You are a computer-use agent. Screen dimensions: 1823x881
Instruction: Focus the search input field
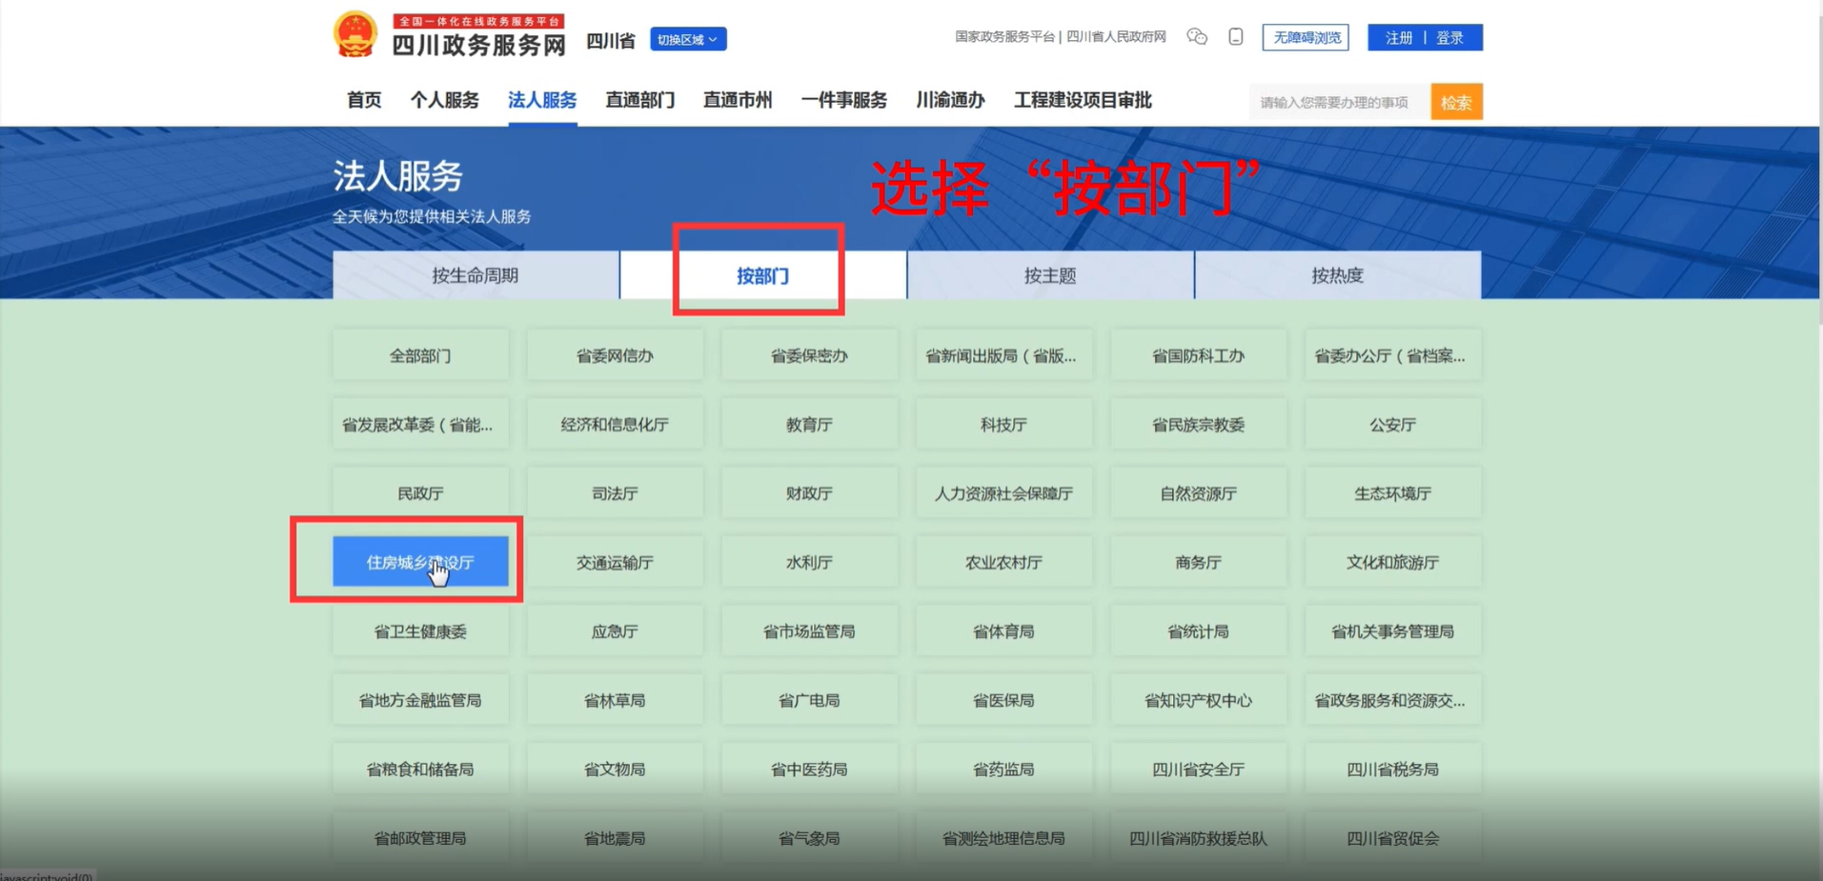pyautogui.click(x=1340, y=102)
